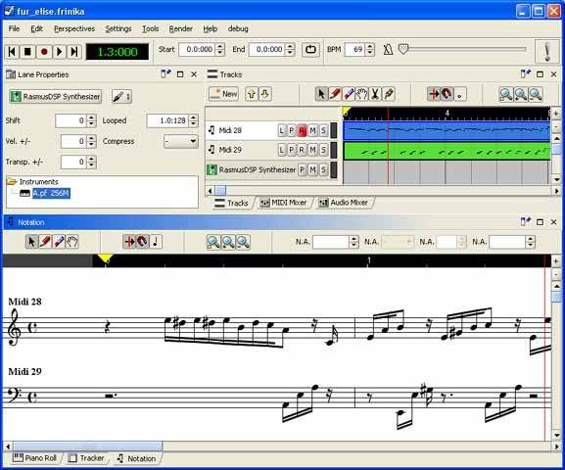Image resolution: width=565 pixels, height=470 pixels.
Task: Open the Perspectives menu
Action: (74, 28)
